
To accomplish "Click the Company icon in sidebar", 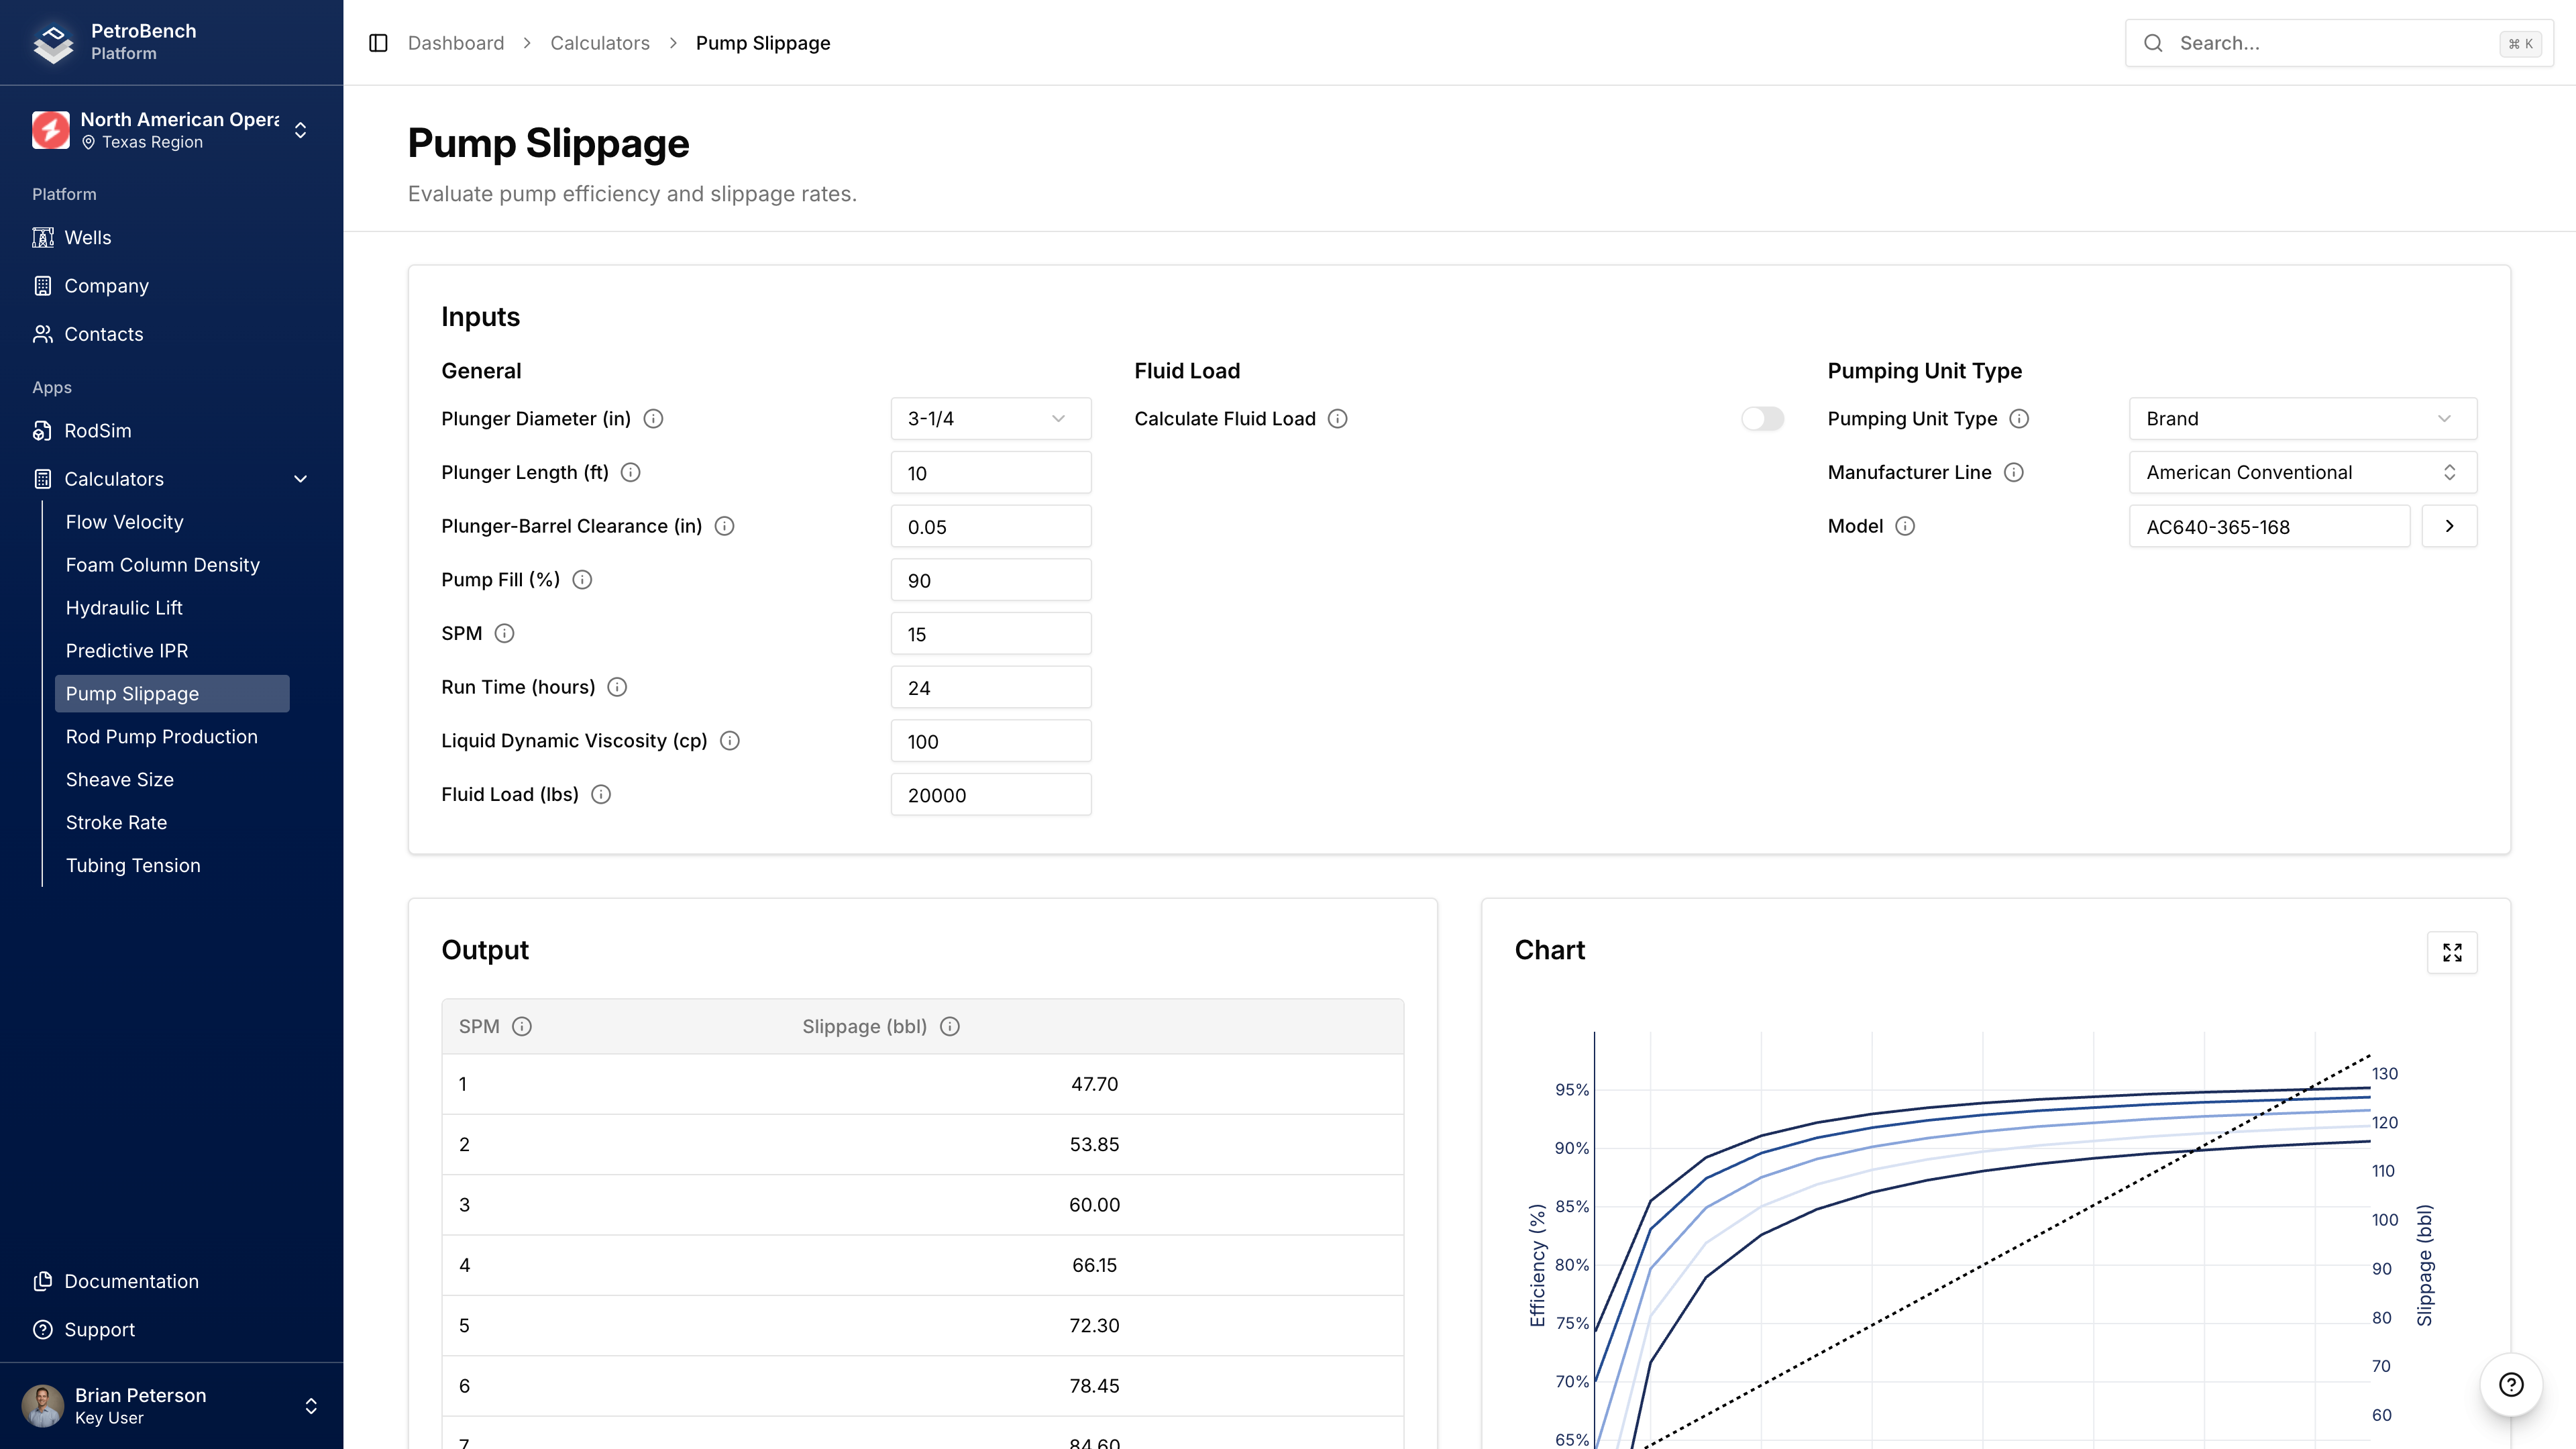I will click(43, 285).
